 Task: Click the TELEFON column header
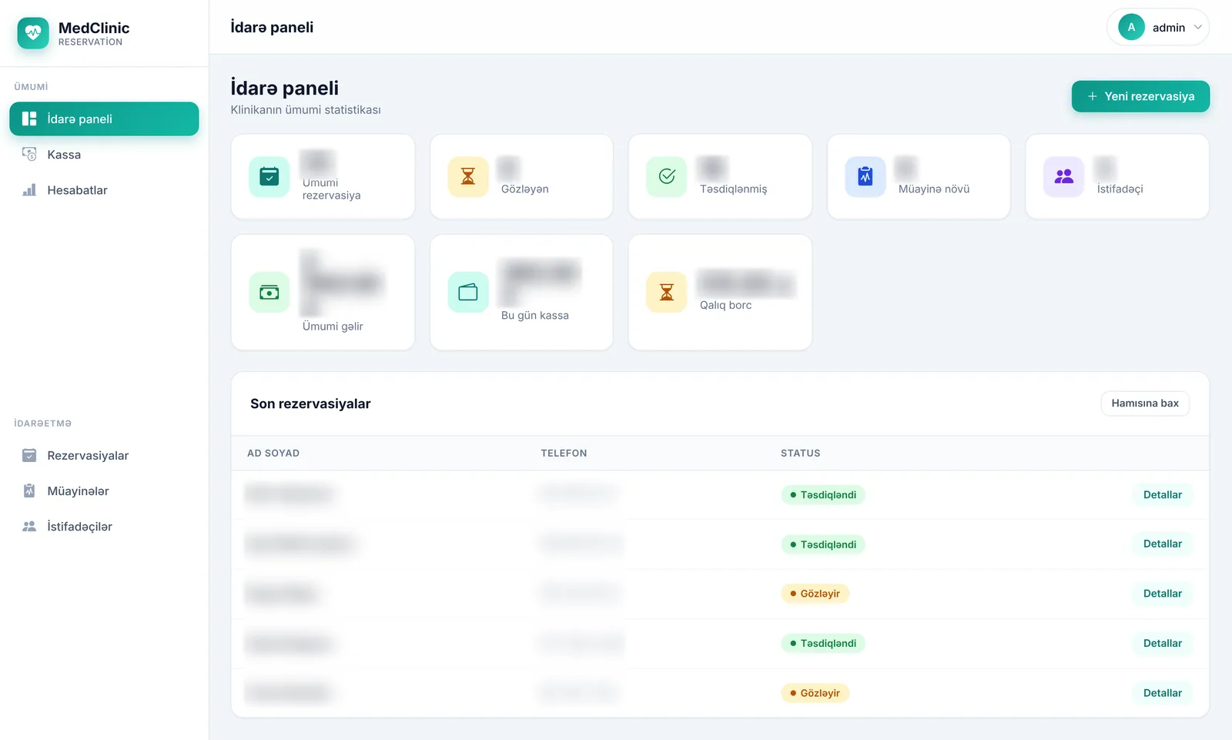point(564,453)
